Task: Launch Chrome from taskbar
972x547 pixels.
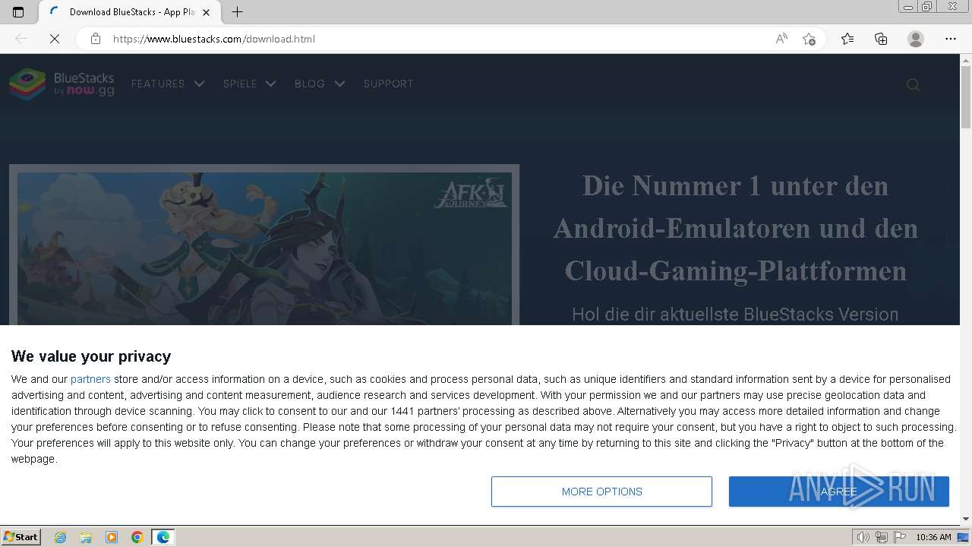Action: [x=137, y=537]
